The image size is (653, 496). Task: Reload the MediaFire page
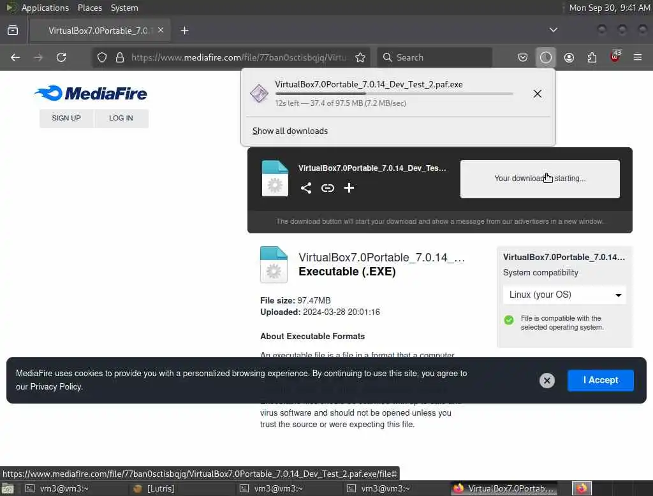pos(61,57)
